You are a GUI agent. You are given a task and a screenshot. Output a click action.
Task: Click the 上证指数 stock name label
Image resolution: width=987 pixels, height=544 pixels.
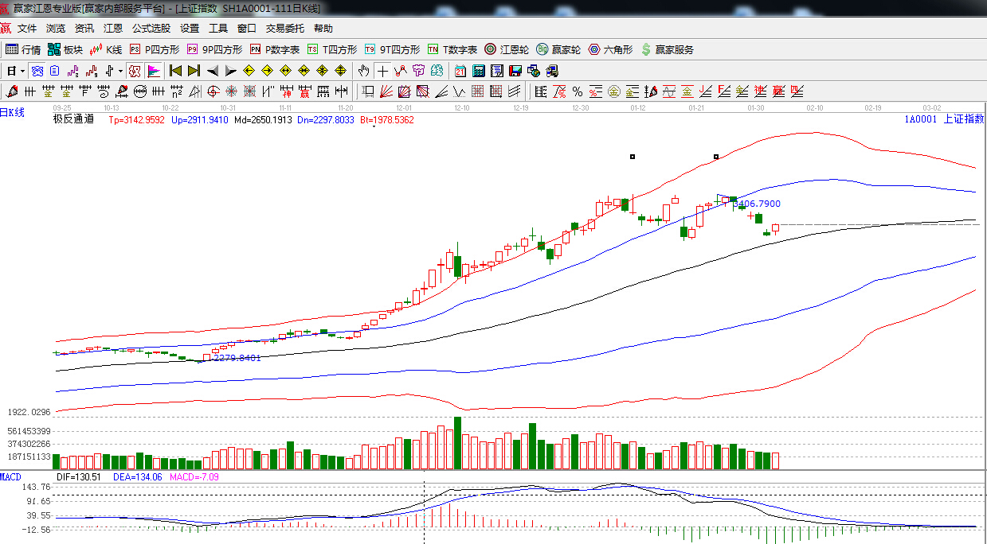pos(963,119)
